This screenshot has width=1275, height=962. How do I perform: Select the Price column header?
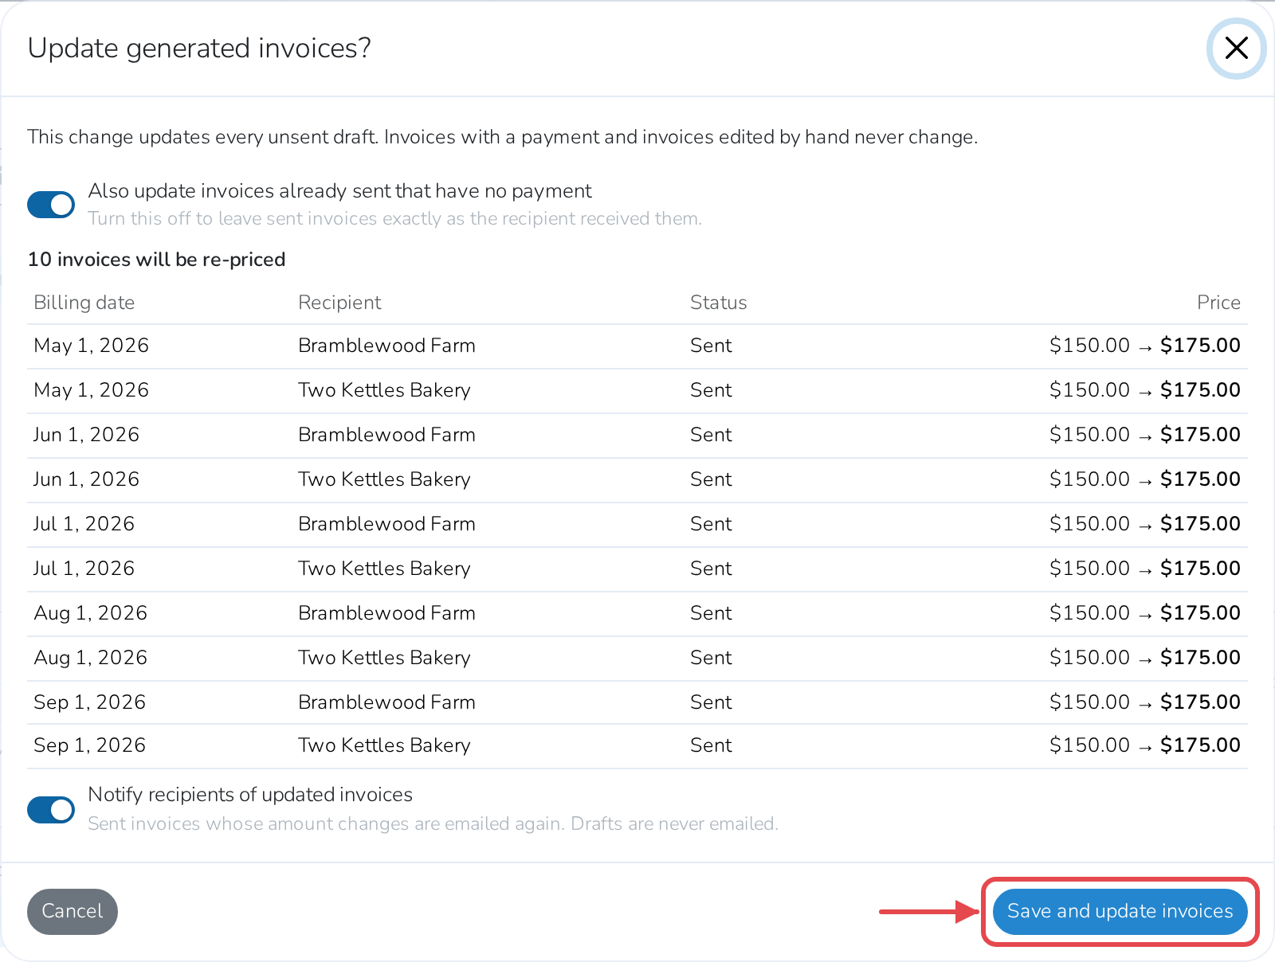click(1218, 303)
